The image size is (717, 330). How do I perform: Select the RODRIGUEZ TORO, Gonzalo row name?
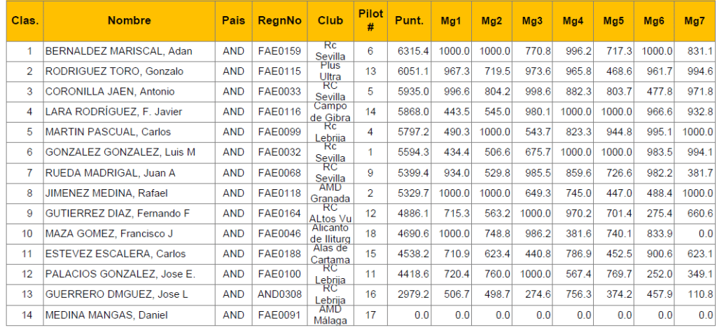coord(114,71)
